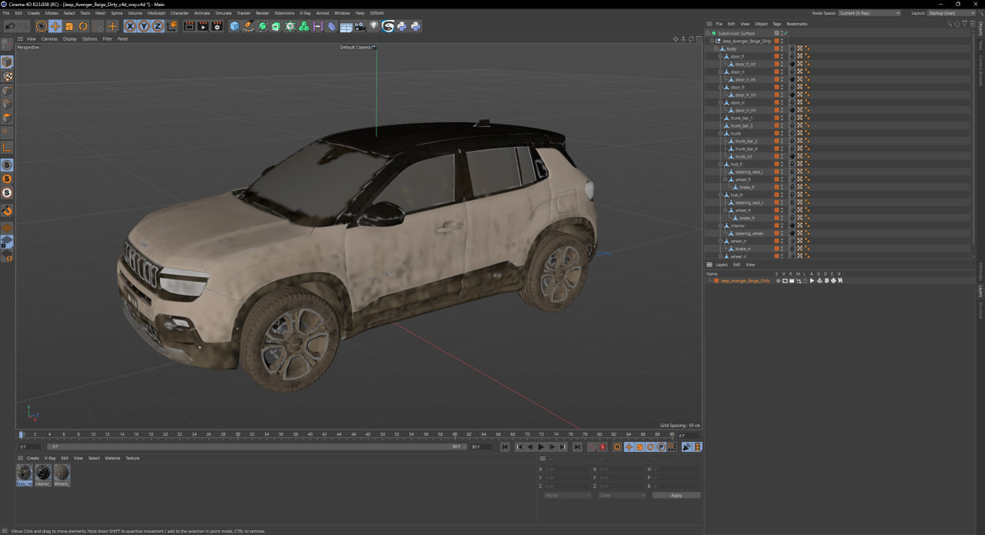Screen dimensions: 985x535
Task: Collapse the Subdivision Surface tree node
Action: click(709, 33)
